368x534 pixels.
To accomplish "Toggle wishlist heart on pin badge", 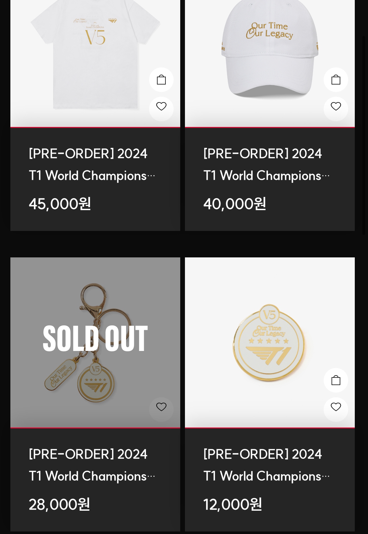I will (336, 407).
